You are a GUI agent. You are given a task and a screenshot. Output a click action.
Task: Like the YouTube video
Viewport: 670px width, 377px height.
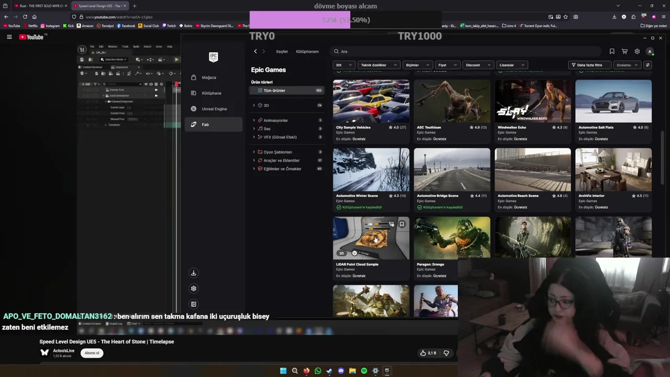pos(428,353)
